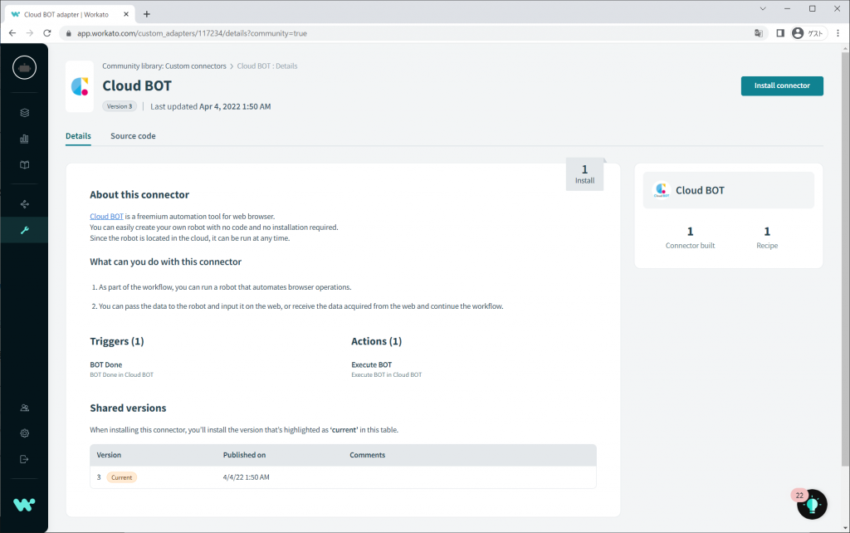850x533 pixels.
Task: Click the Install connector button
Action: [x=782, y=86]
